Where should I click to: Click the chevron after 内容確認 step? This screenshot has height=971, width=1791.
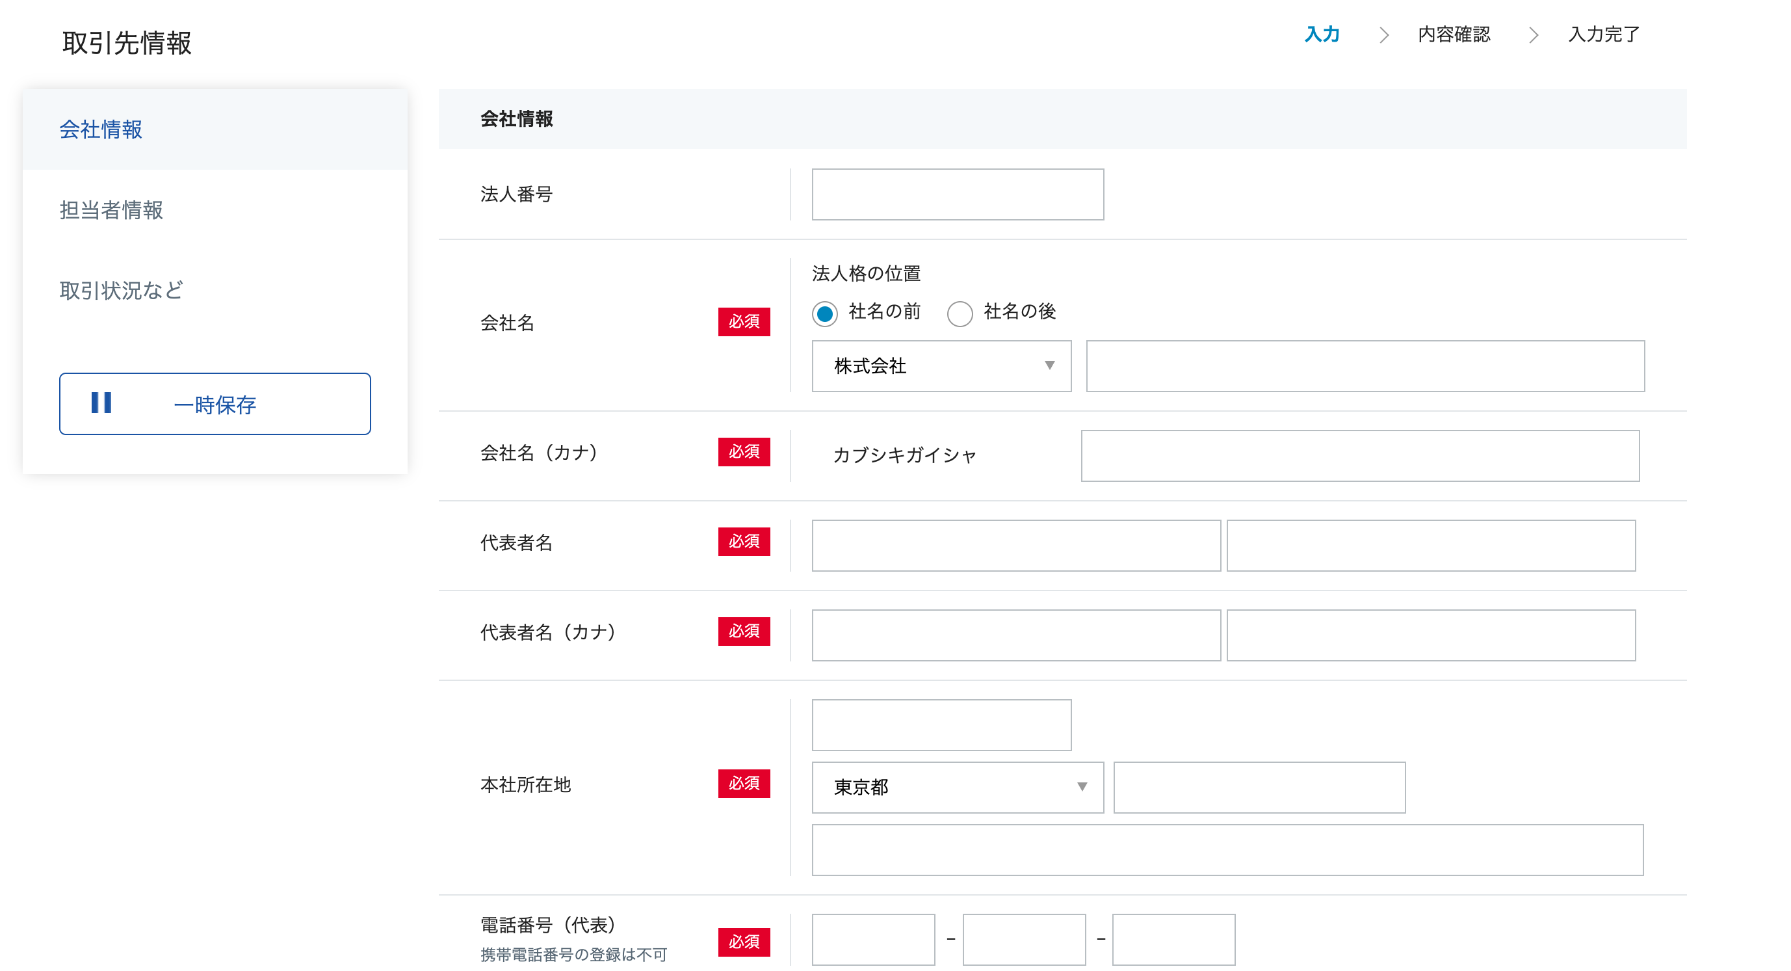(1533, 34)
